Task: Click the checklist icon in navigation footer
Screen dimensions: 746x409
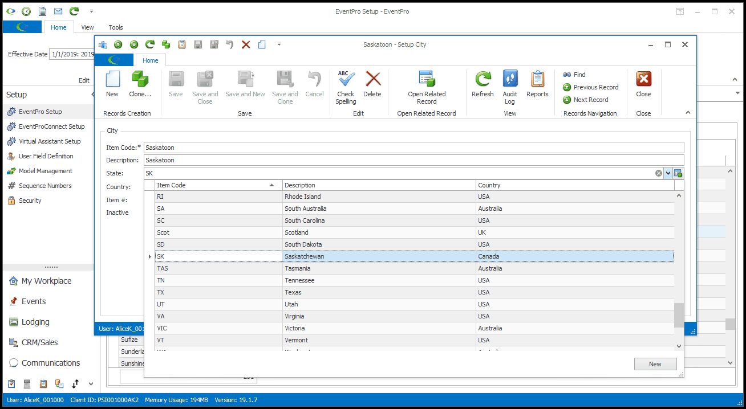Action: coord(11,384)
